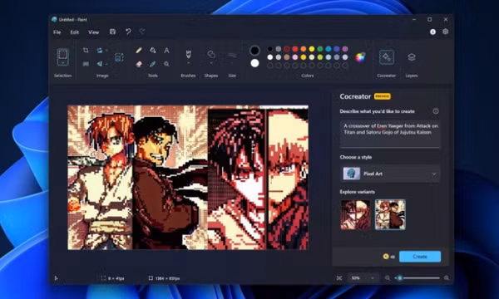
Task: Expand the Flip options arrow
Action: point(106,64)
